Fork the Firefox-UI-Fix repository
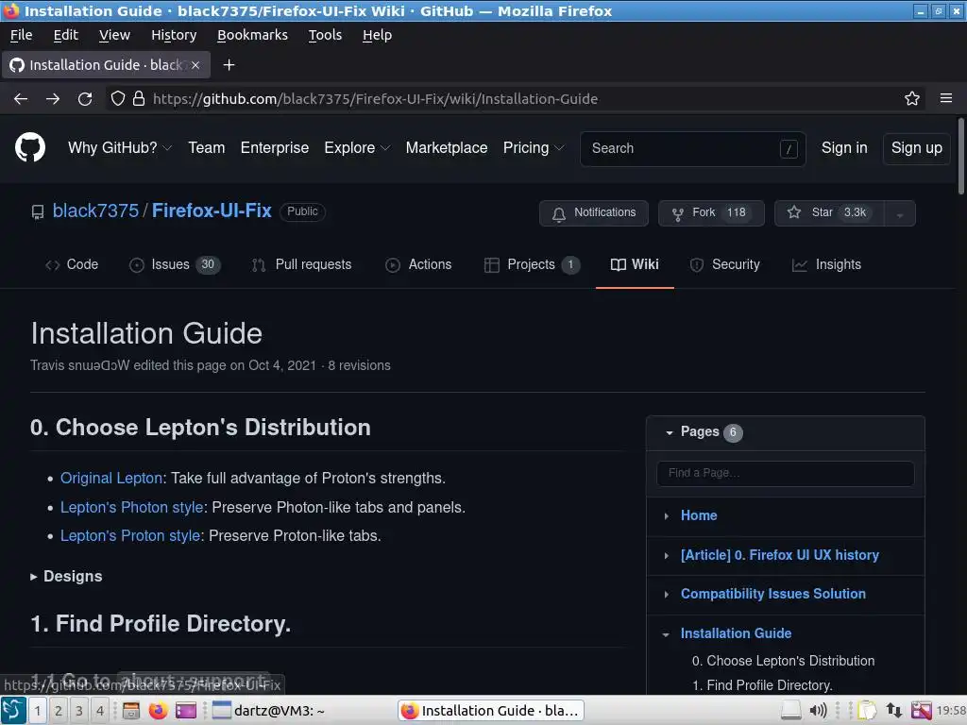 711,212
